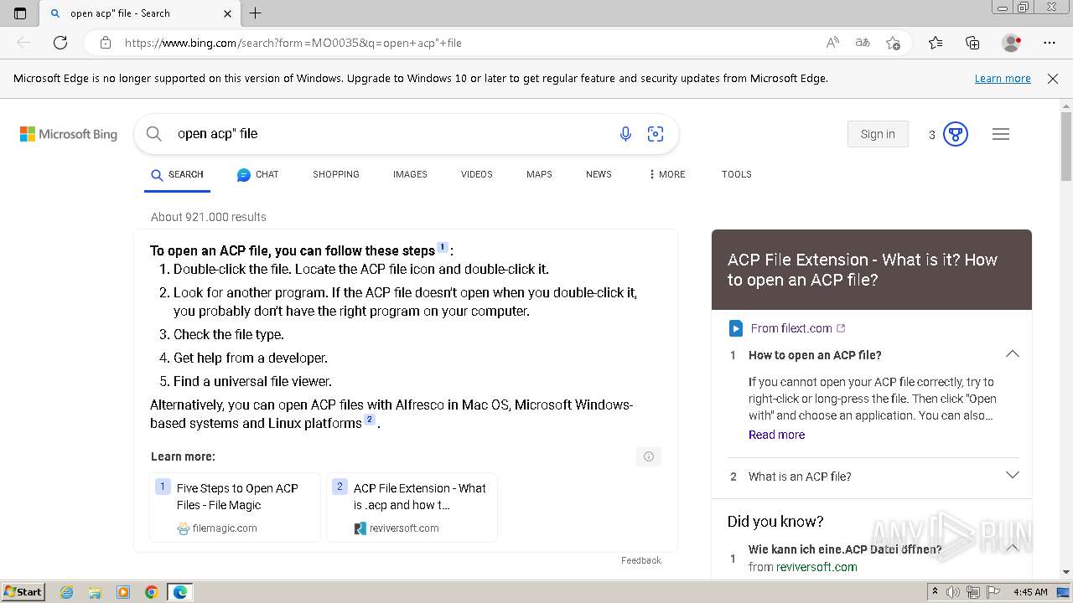Switch to the NEWS tab
1073x603 pixels.
click(x=599, y=175)
